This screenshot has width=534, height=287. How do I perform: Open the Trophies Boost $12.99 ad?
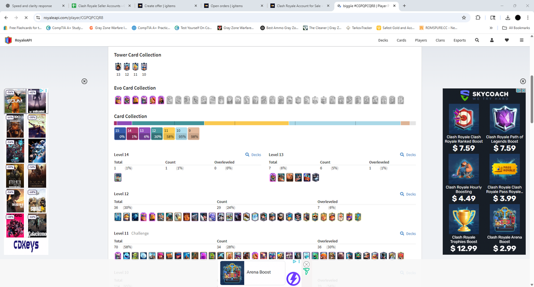click(463, 228)
